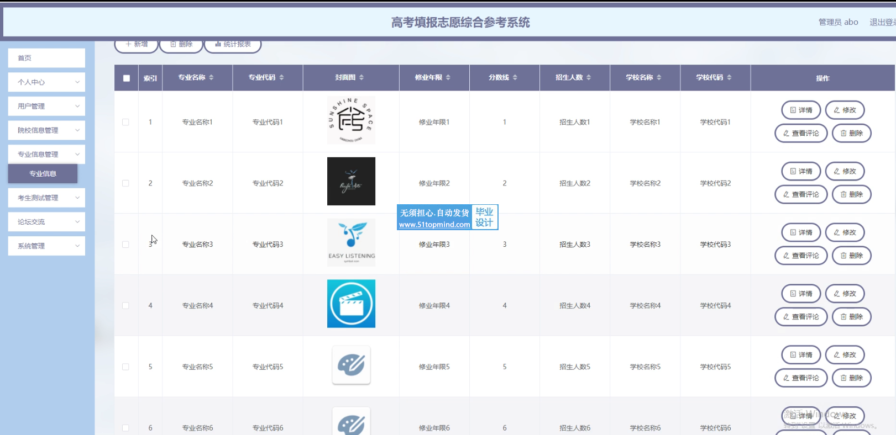The height and width of the screenshot is (435, 896).
Task: Expand the 用户管理 sidebar menu
Action: [46, 106]
